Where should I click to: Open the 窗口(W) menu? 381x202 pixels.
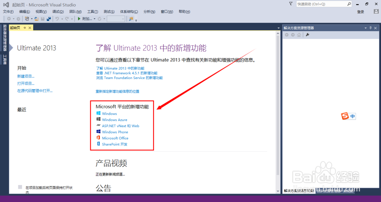tap(167, 12)
